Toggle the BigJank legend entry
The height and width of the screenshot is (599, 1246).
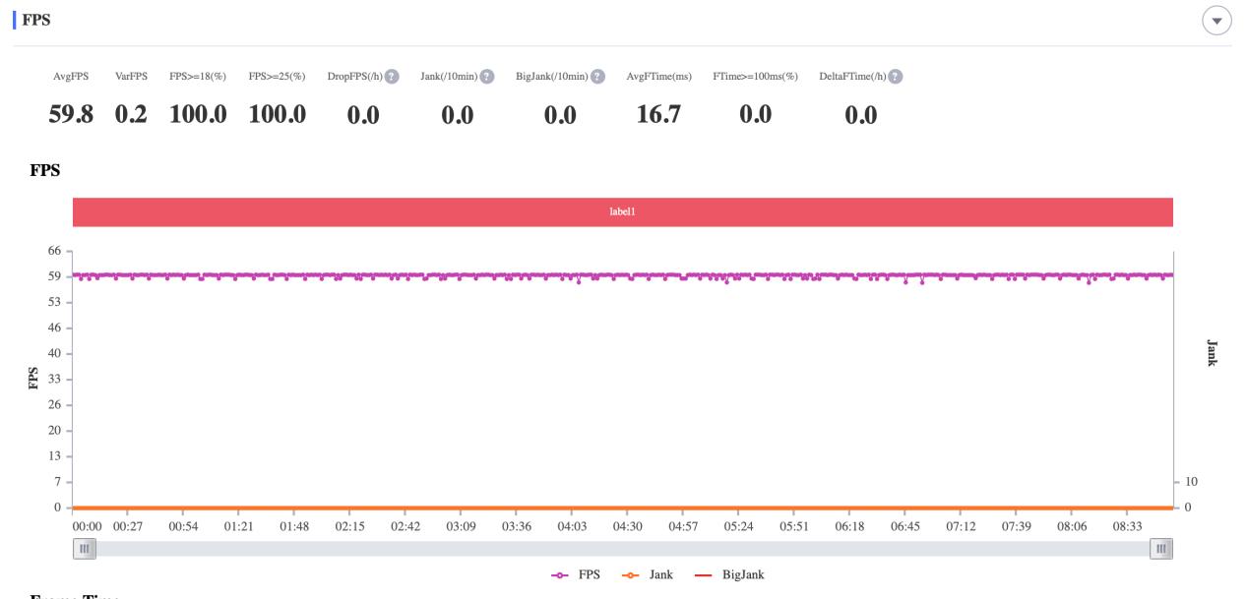[x=727, y=574]
